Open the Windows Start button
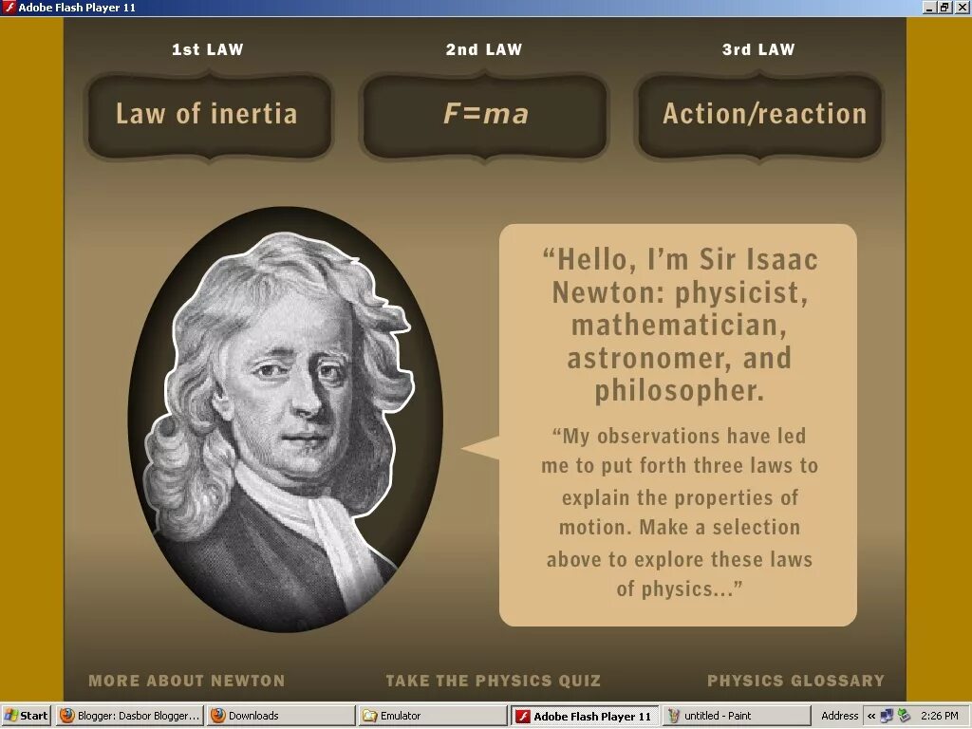The width and height of the screenshot is (972, 729). [26, 716]
